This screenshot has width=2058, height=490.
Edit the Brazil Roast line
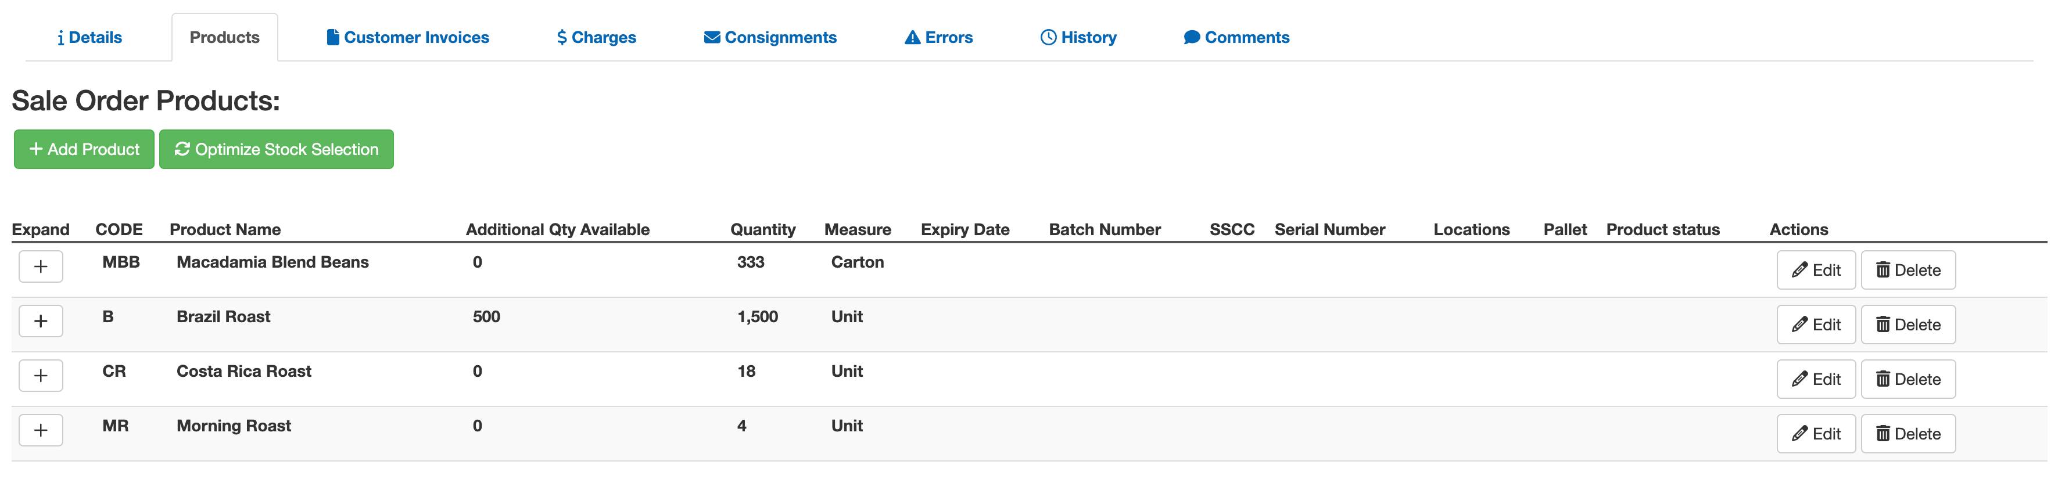(1815, 325)
